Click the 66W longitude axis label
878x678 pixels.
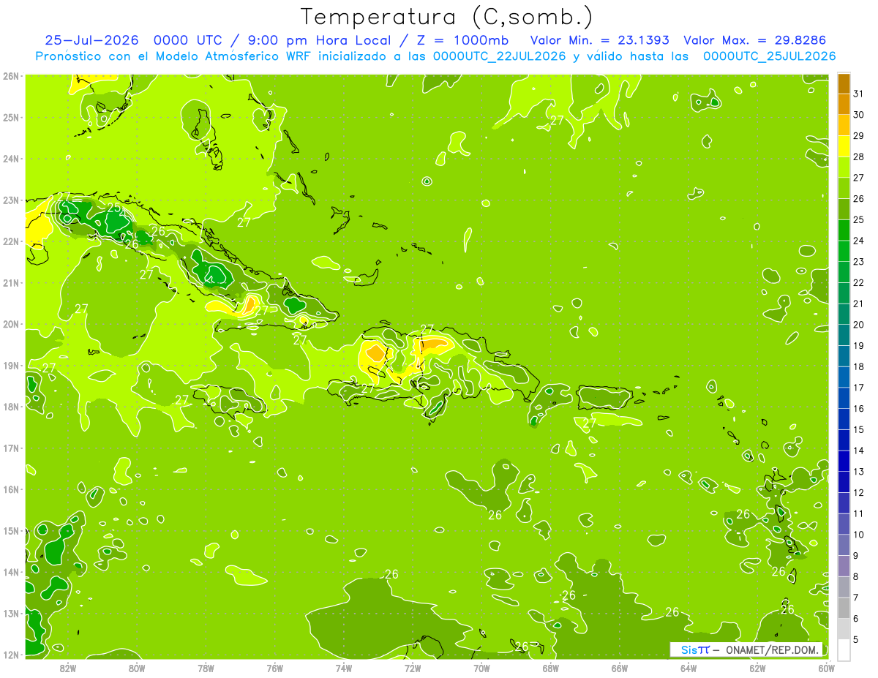[620, 668]
